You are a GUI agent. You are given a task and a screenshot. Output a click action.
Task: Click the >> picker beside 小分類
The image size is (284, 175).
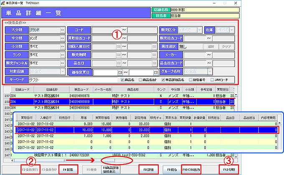click(x=62, y=46)
